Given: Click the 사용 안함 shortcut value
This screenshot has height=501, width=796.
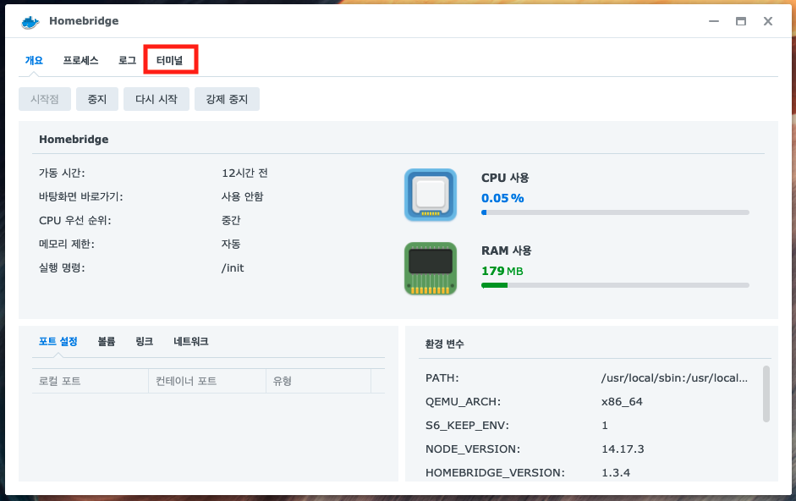Looking at the screenshot, I should coord(243,196).
